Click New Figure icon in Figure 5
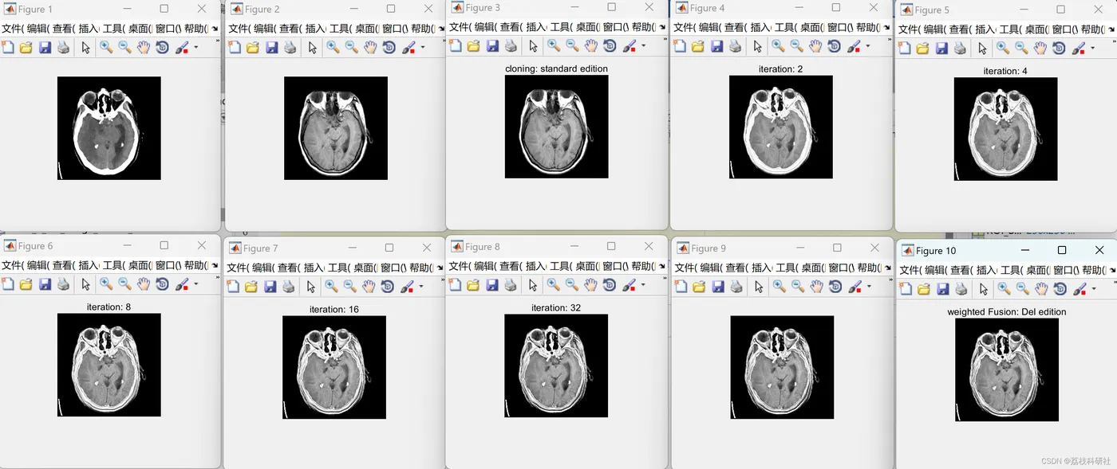The image size is (1117, 469). click(x=905, y=48)
